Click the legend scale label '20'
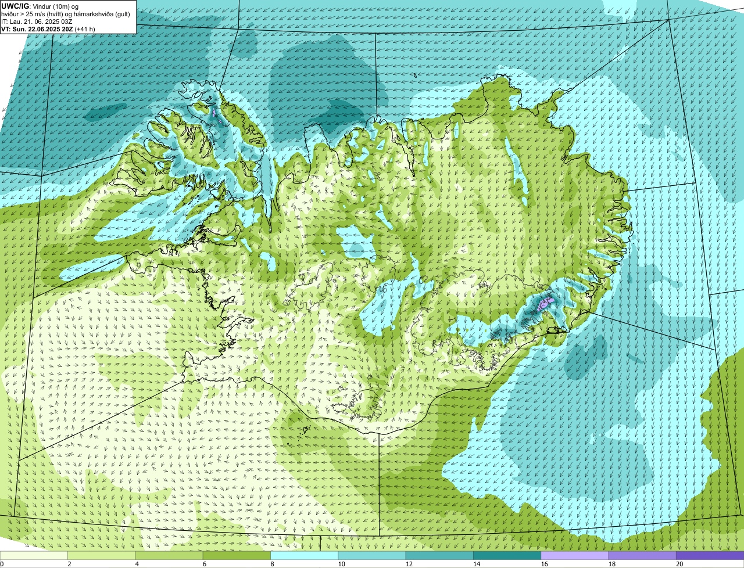 click(679, 564)
